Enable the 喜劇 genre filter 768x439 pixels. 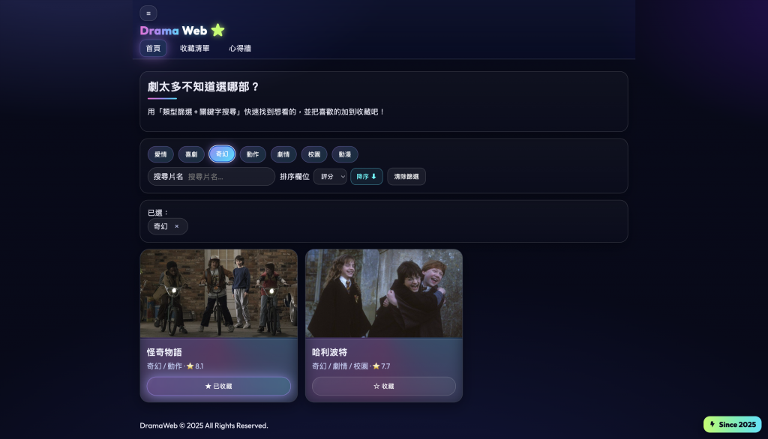(191, 154)
